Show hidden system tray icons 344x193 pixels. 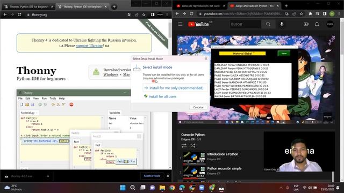pyautogui.click(x=281, y=188)
